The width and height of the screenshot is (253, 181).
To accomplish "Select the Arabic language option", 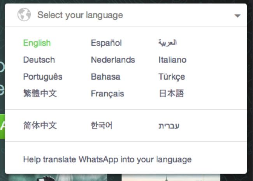I will pos(168,42).
